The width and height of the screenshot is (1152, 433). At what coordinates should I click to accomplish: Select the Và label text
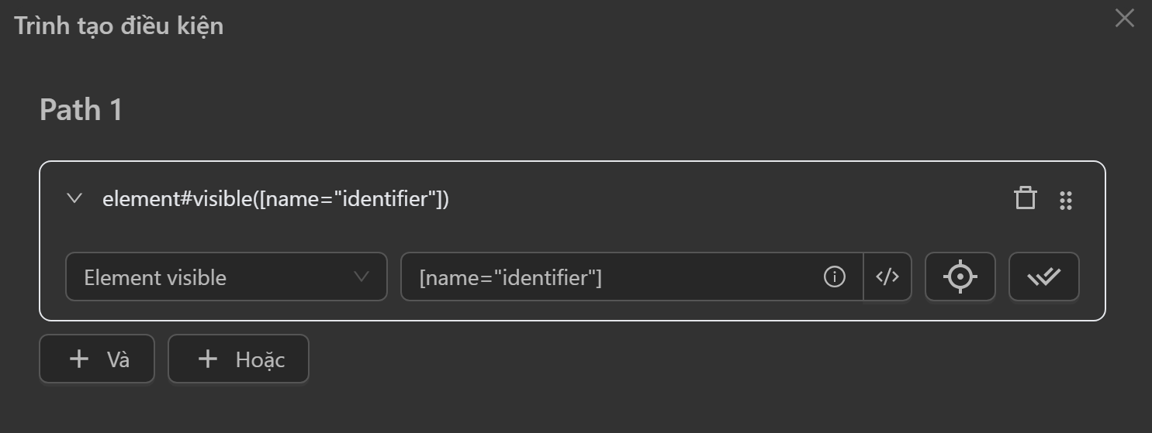click(118, 359)
